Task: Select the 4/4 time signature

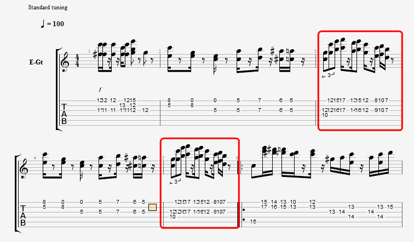Action: pyautogui.click(x=77, y=61)
